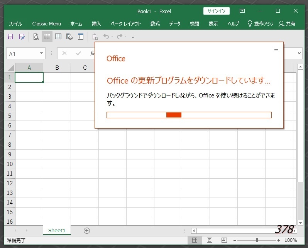Click the Page Break Preview toolbar icon

(x=58, y=37)
